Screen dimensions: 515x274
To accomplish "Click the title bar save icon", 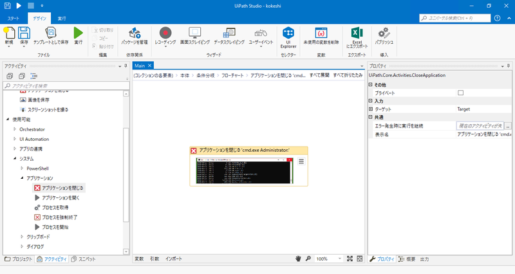I will click(x=7, y=6).
